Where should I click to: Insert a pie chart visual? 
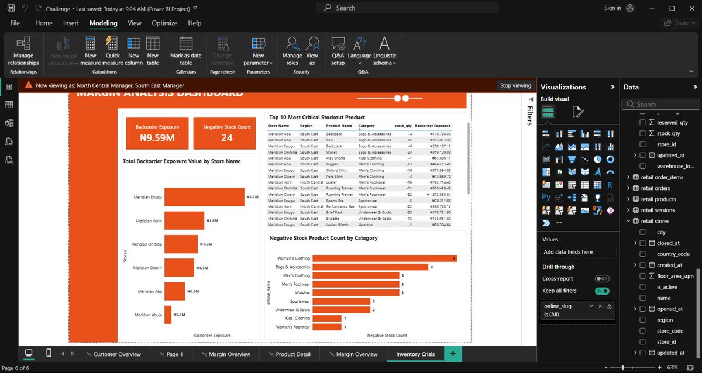pos(598,159)
